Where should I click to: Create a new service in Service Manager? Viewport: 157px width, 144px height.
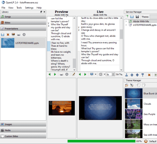click(127, 17)
